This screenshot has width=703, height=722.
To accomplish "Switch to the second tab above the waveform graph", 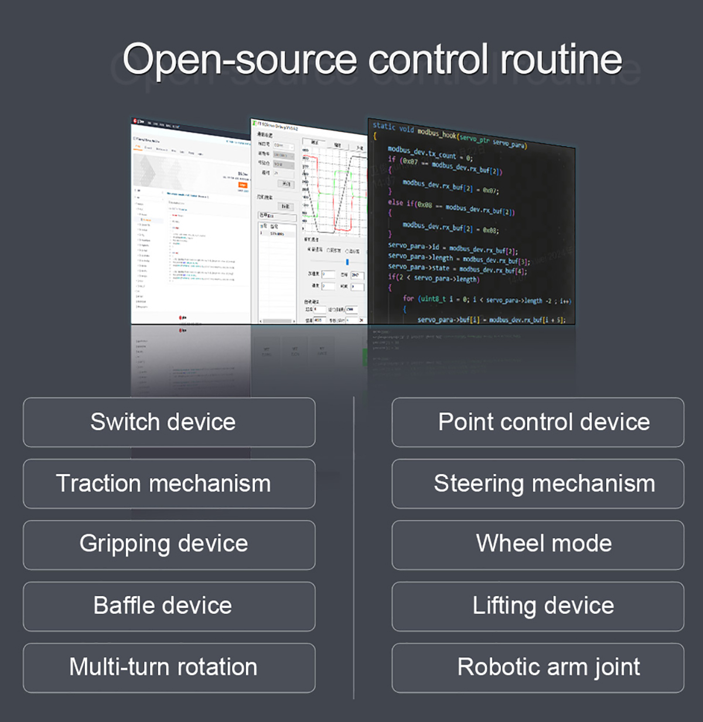I will tap(337, 145).
